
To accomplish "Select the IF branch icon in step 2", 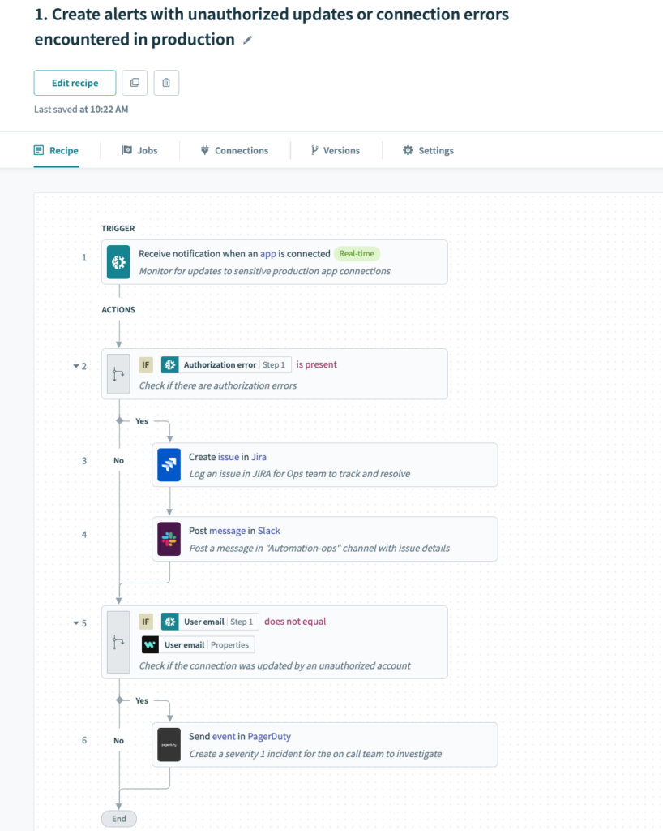I will pos(118,373).
